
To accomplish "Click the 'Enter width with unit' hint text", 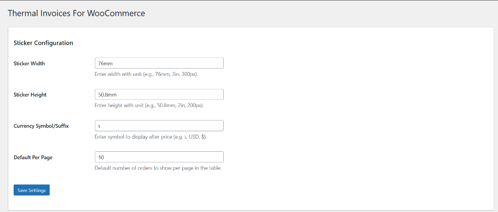I will [147, 74].
